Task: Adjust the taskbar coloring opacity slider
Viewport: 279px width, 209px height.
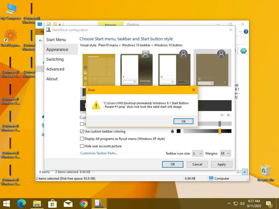Action: [220, 131]
